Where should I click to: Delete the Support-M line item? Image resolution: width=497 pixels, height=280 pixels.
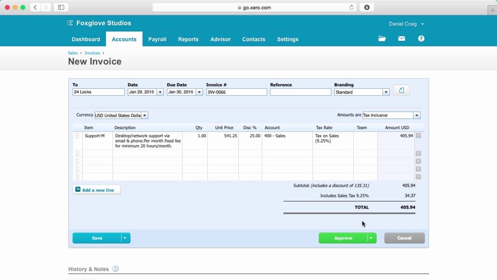coord(418,136)
